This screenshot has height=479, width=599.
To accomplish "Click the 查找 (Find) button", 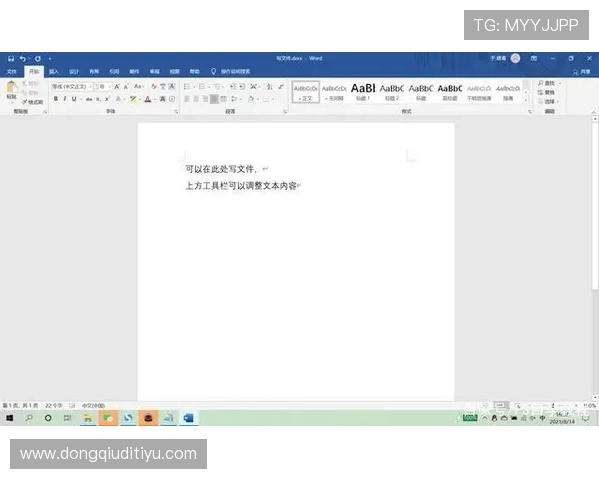I will [547, 83].
